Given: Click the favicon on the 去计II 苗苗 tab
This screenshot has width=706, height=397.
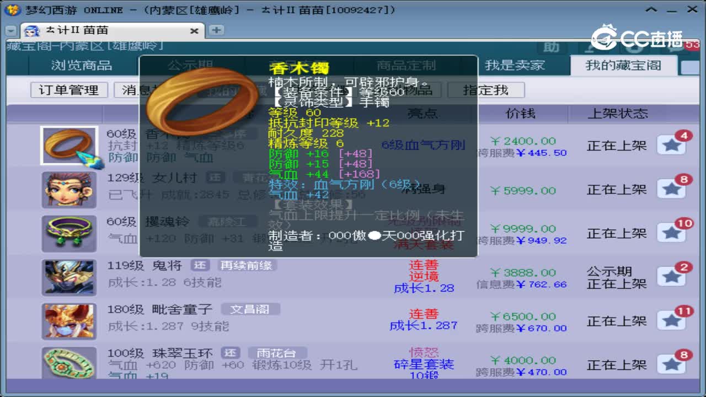Looking at the screenshot, I should point(30,30).
